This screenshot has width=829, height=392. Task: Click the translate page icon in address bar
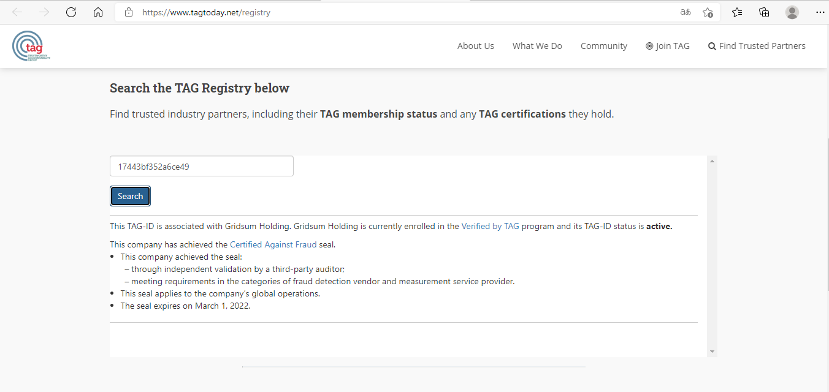click(686, 12)
